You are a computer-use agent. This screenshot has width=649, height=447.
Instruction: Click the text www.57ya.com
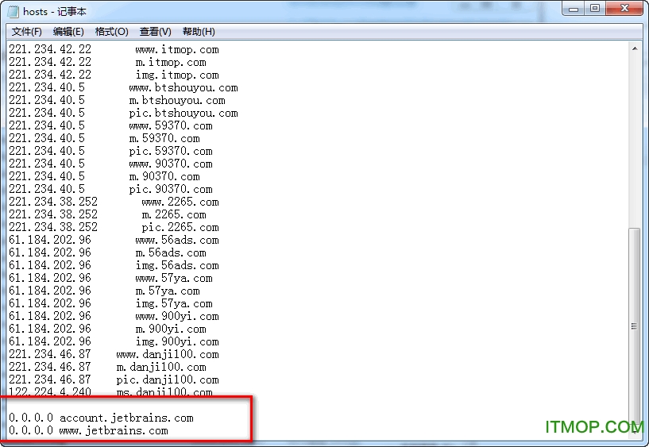tap(174, 279)
